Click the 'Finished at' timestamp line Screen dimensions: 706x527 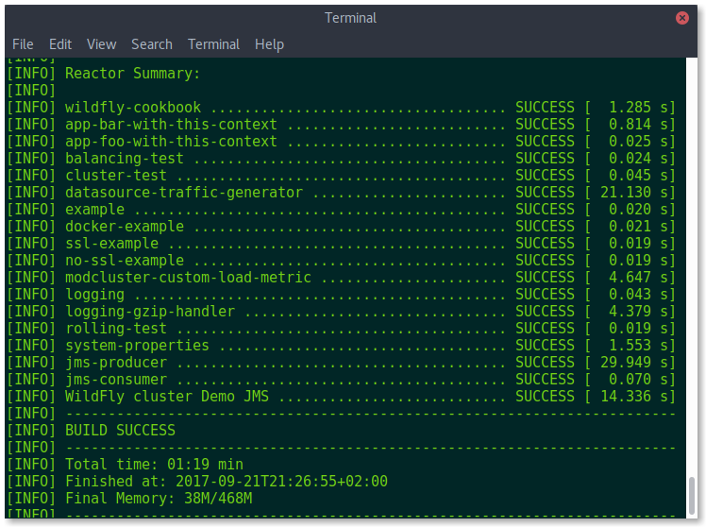click(x=226, y=482)
